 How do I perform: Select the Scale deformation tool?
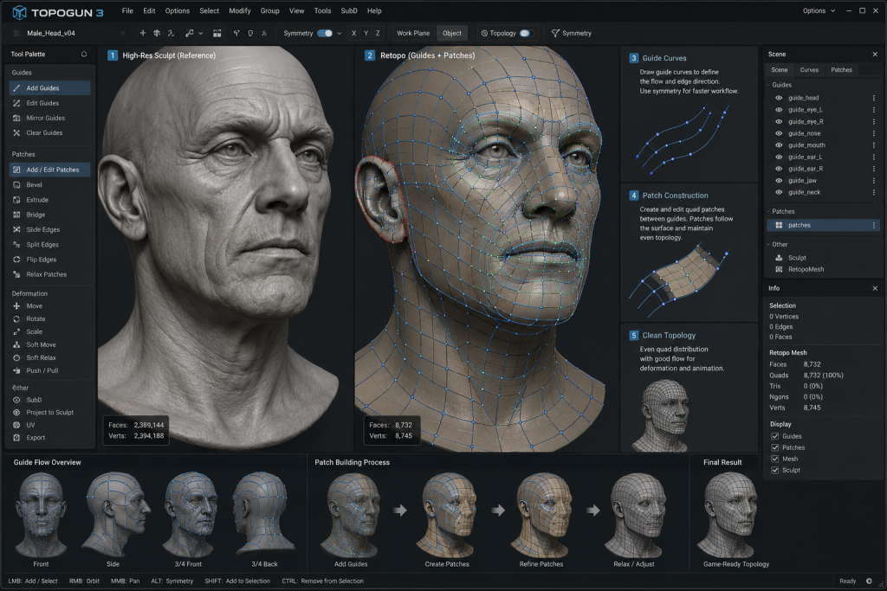point(49,331)
